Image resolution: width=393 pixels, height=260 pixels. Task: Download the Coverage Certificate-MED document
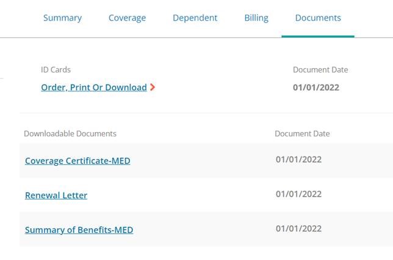click(78, 161)
